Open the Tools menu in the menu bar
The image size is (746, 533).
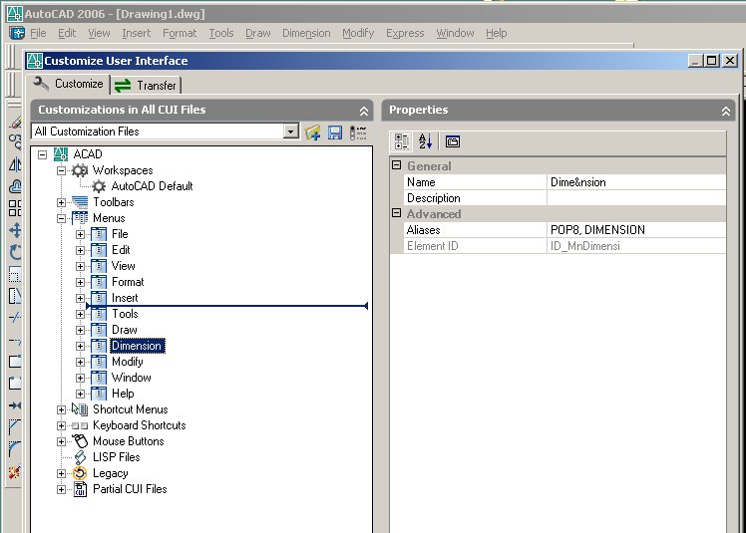[221, 33]
